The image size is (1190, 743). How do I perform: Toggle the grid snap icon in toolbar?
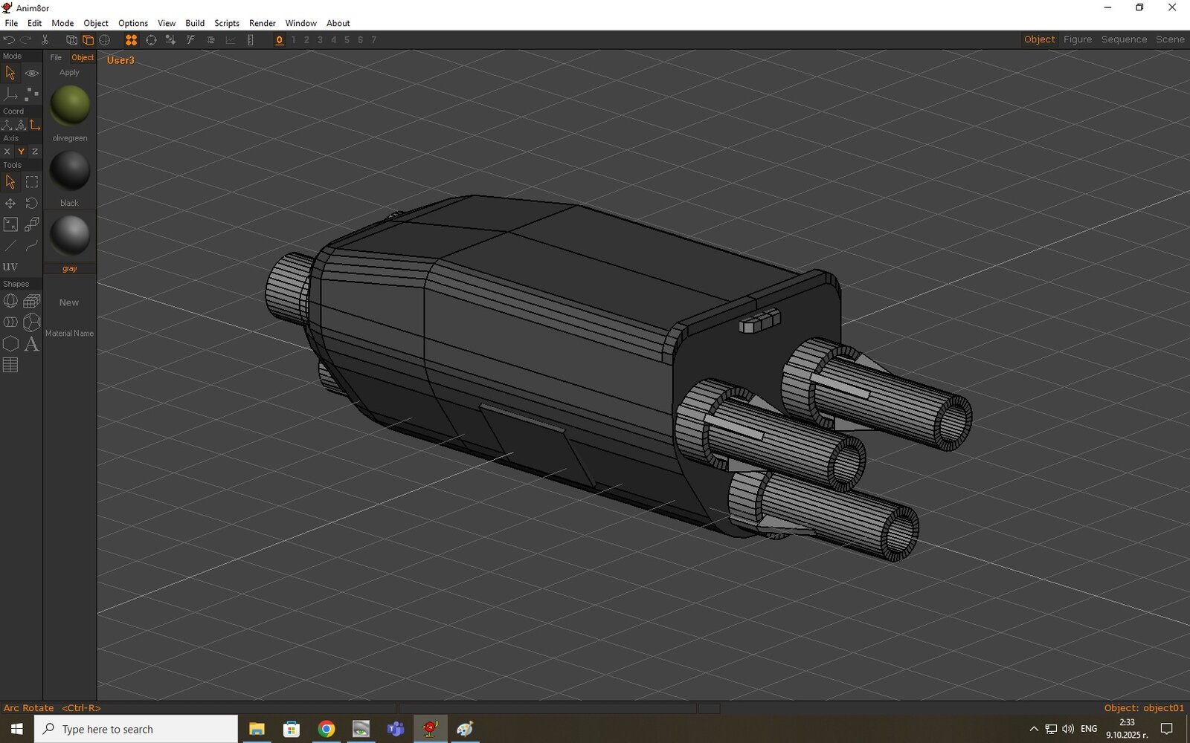click(x=170, y=40)
